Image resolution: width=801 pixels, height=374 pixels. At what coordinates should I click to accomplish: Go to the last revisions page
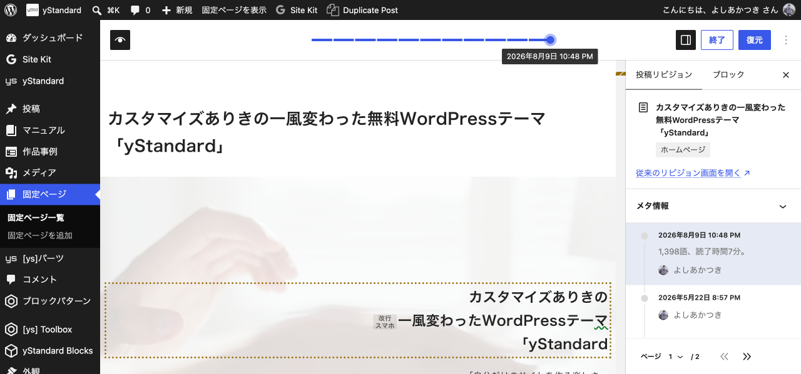click(747, 357)
